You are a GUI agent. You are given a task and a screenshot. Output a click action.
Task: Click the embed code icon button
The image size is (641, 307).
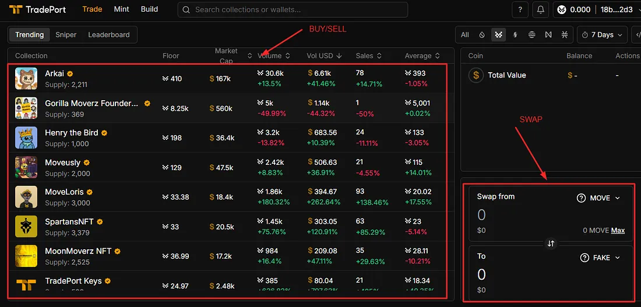[x=637, y=35]
